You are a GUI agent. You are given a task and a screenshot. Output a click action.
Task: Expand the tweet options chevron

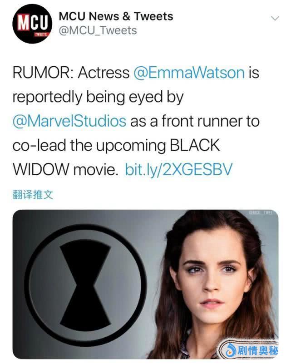[x=275, y=18]
